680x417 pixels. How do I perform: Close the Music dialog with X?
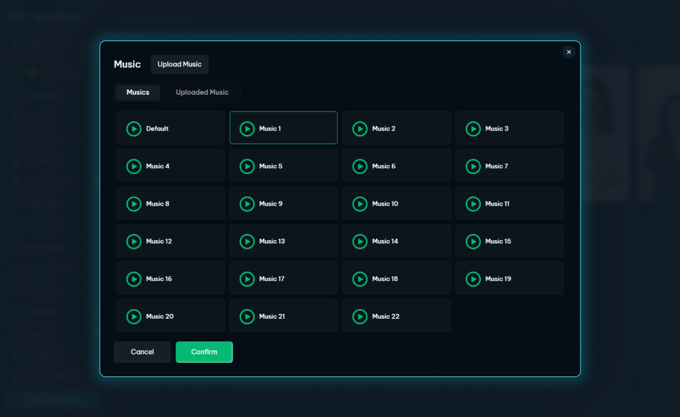pos(568,52)
